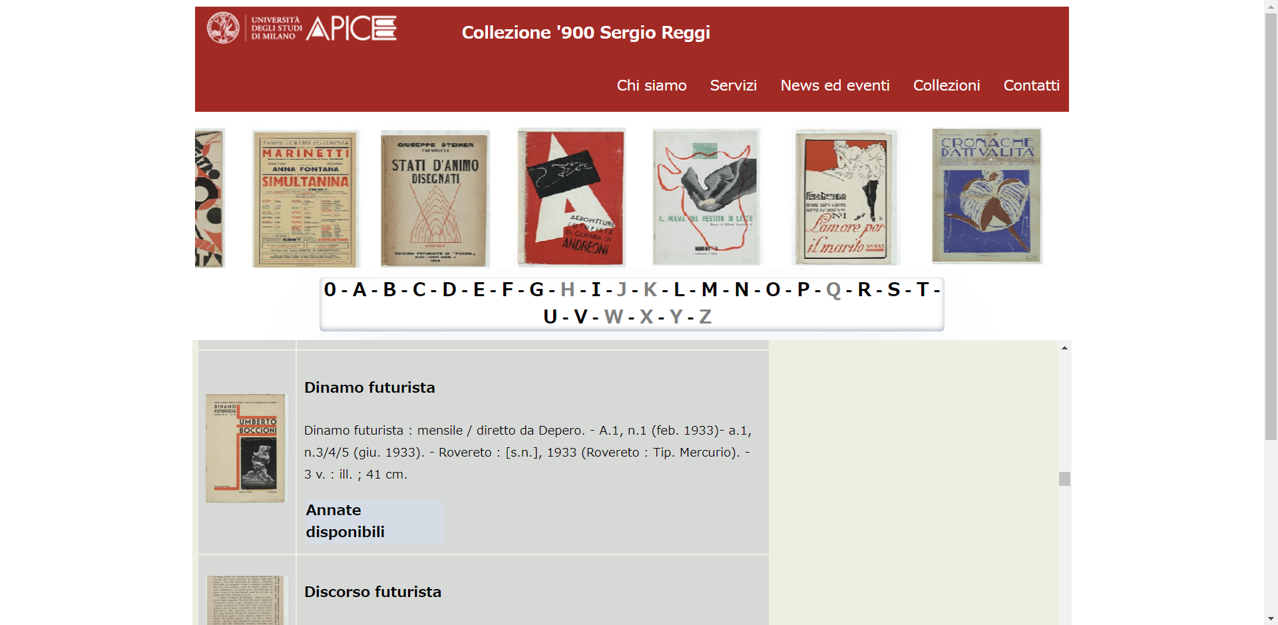Image resolution: width=1278 pixels, height=625 pixels.
Task: Click the L'amore per il marito cover
Action: [x=845, y=198]
